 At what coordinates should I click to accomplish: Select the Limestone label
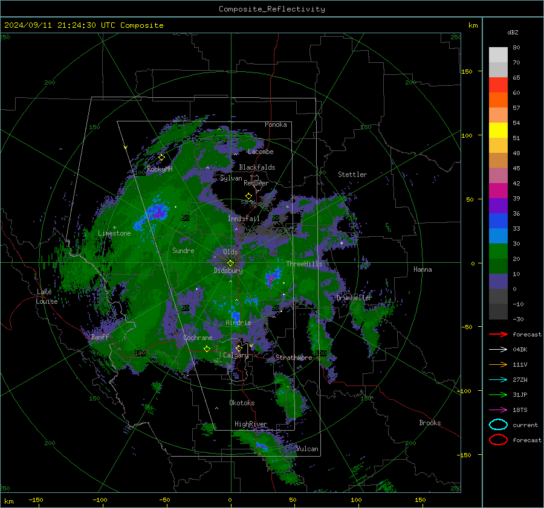(114, 233)
